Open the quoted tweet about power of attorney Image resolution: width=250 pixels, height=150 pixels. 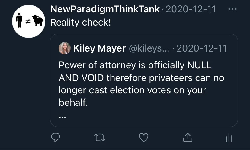click(144, 80)
